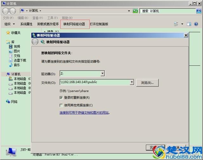Select the 迅雷下载 library entry

point(20,60)
